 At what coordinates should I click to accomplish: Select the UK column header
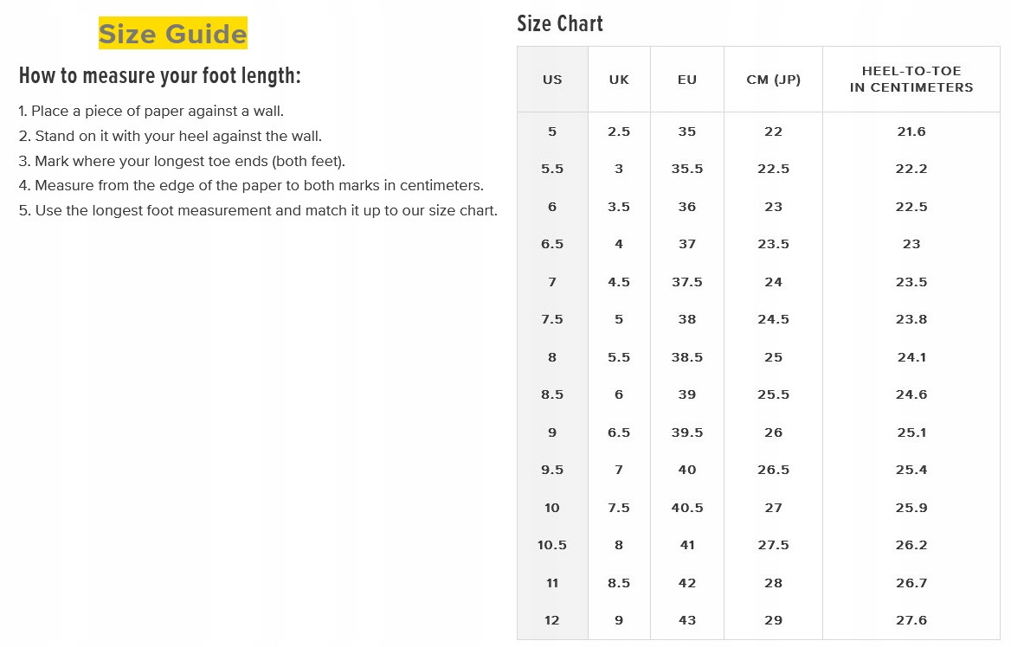tap(619, 80)
